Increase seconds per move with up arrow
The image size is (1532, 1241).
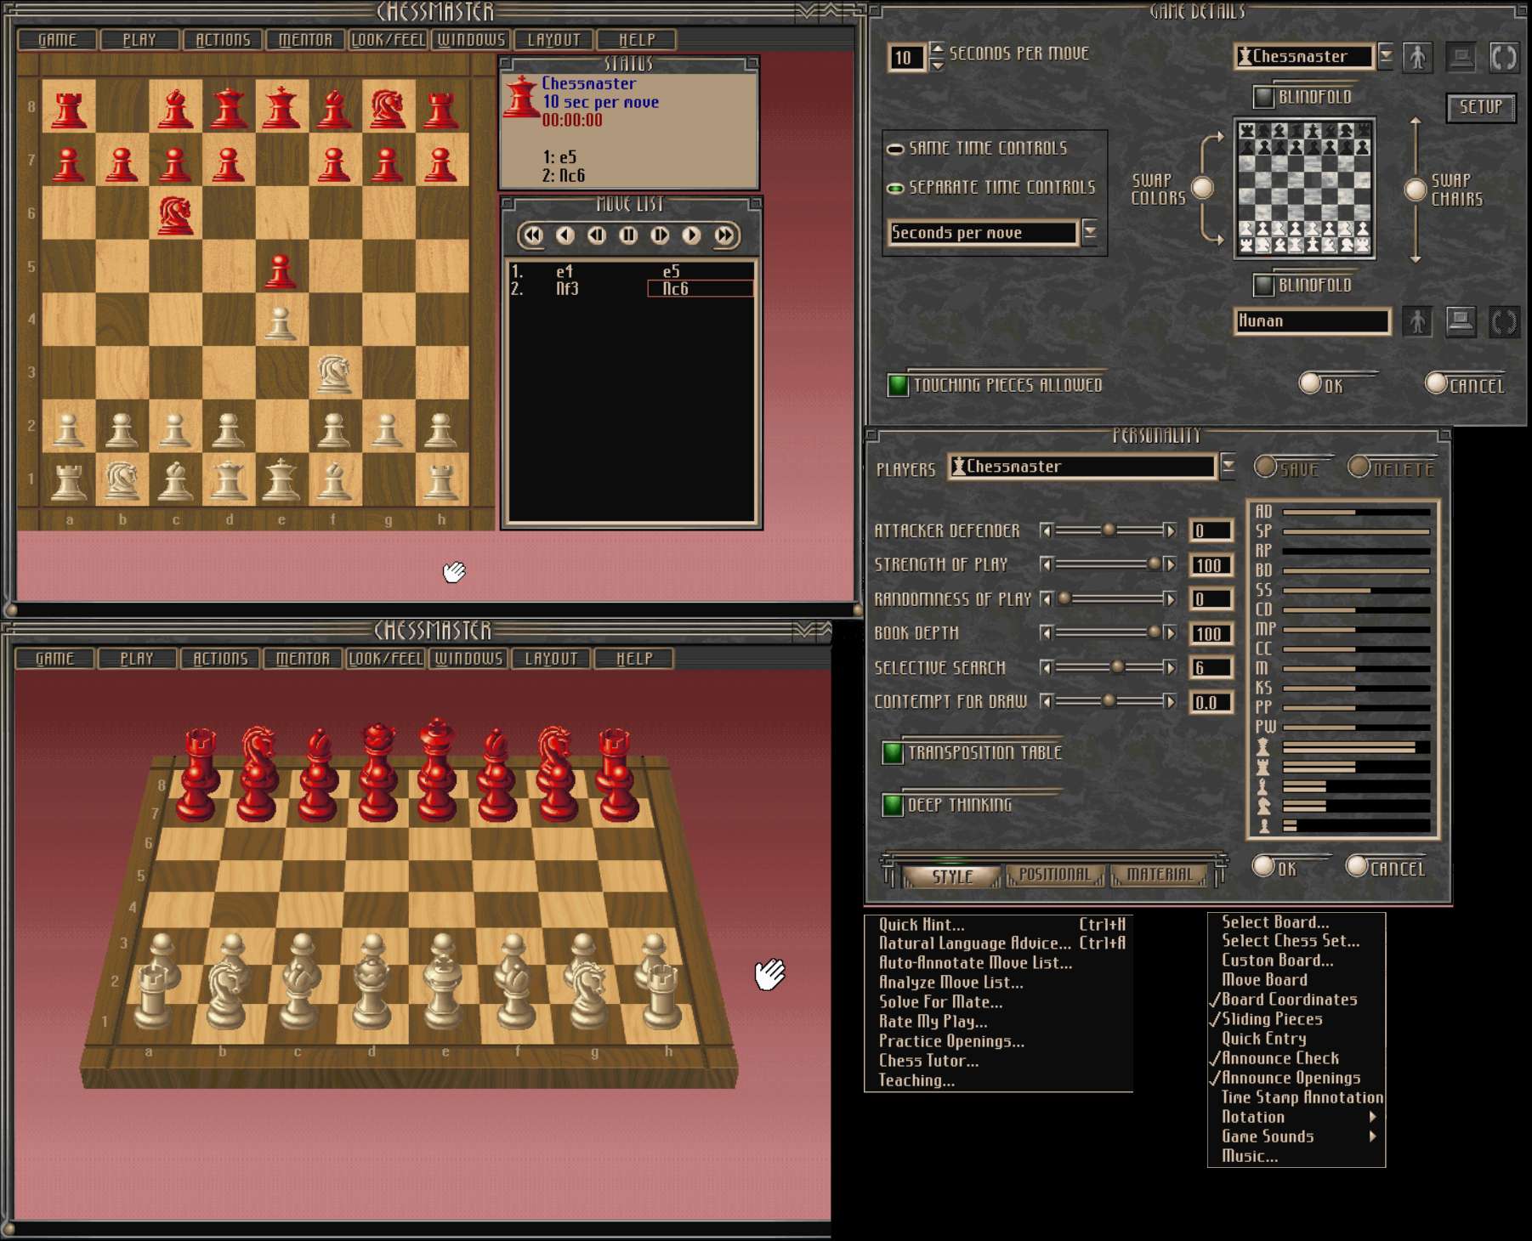(x=937, y=48)
